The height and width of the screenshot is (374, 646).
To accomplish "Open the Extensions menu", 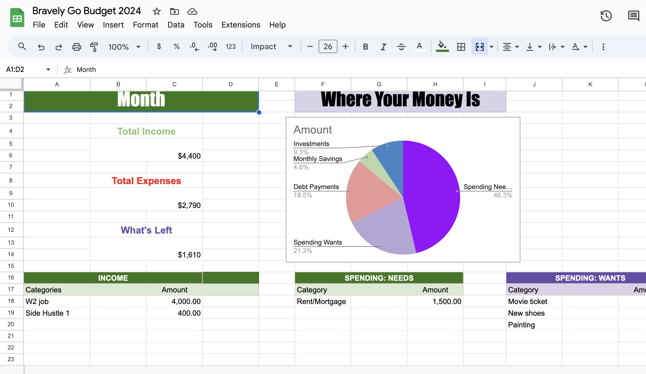I will click(241, 25).
